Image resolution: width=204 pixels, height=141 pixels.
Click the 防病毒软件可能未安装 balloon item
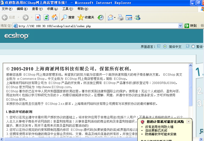tap(161, 134)
